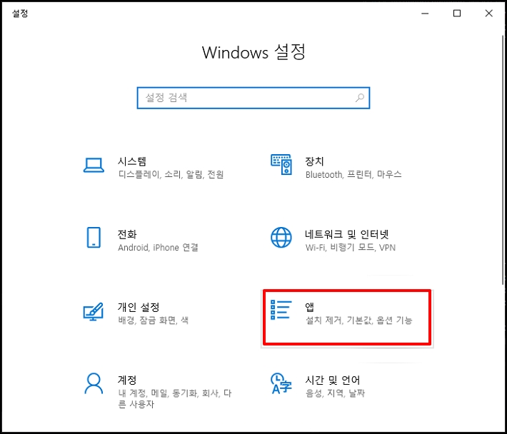Open the 계정 person icon
This screenshot has width=507, height=434.
point(94,383)
